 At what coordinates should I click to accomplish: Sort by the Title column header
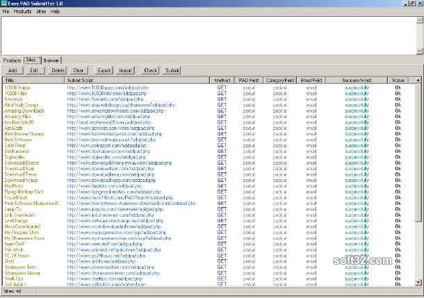(34, 81)
